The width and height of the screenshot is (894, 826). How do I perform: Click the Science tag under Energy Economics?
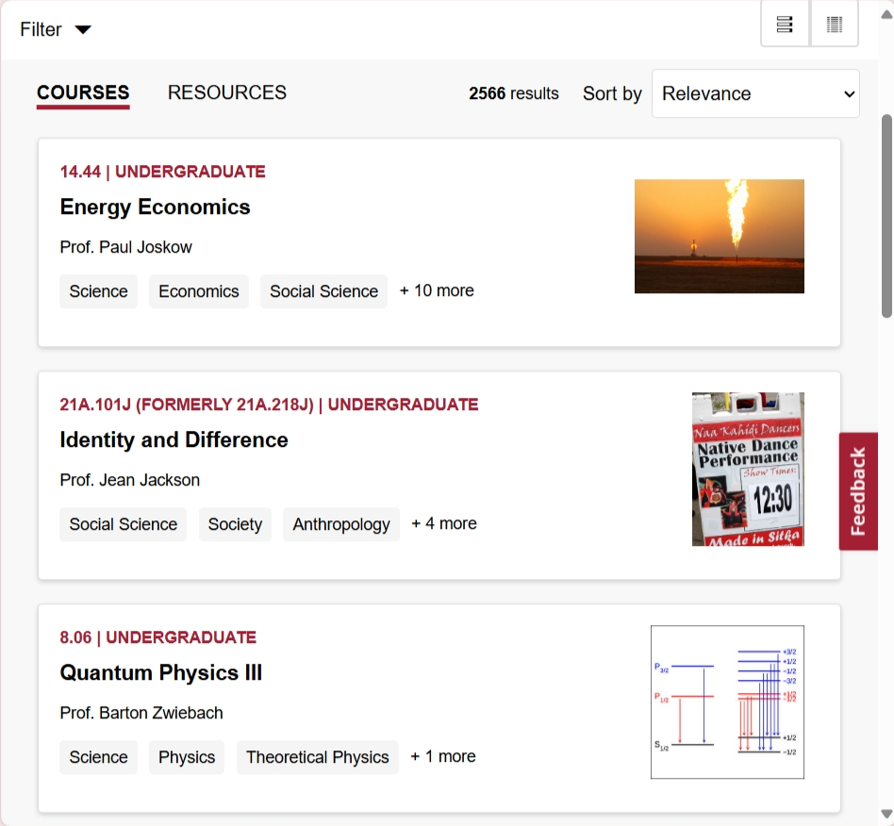[x=99, y=291]
